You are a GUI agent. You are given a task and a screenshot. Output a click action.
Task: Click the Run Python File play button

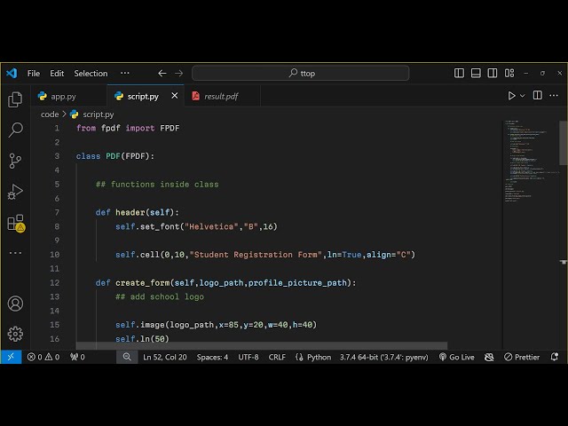click(511, 96)
